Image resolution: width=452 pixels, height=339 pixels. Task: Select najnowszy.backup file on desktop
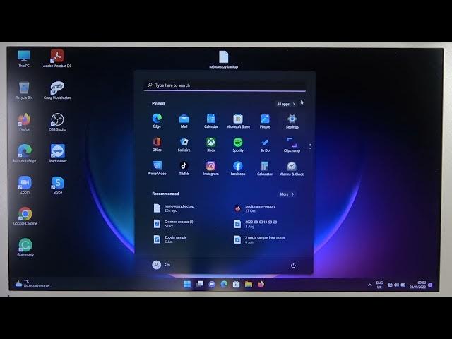point(224,59)
